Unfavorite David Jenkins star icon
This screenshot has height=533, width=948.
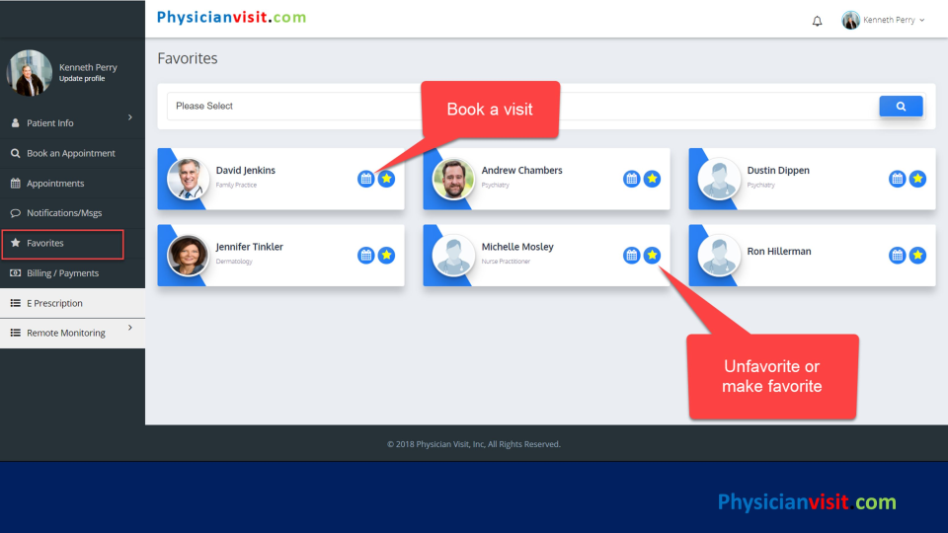point(386,179)
